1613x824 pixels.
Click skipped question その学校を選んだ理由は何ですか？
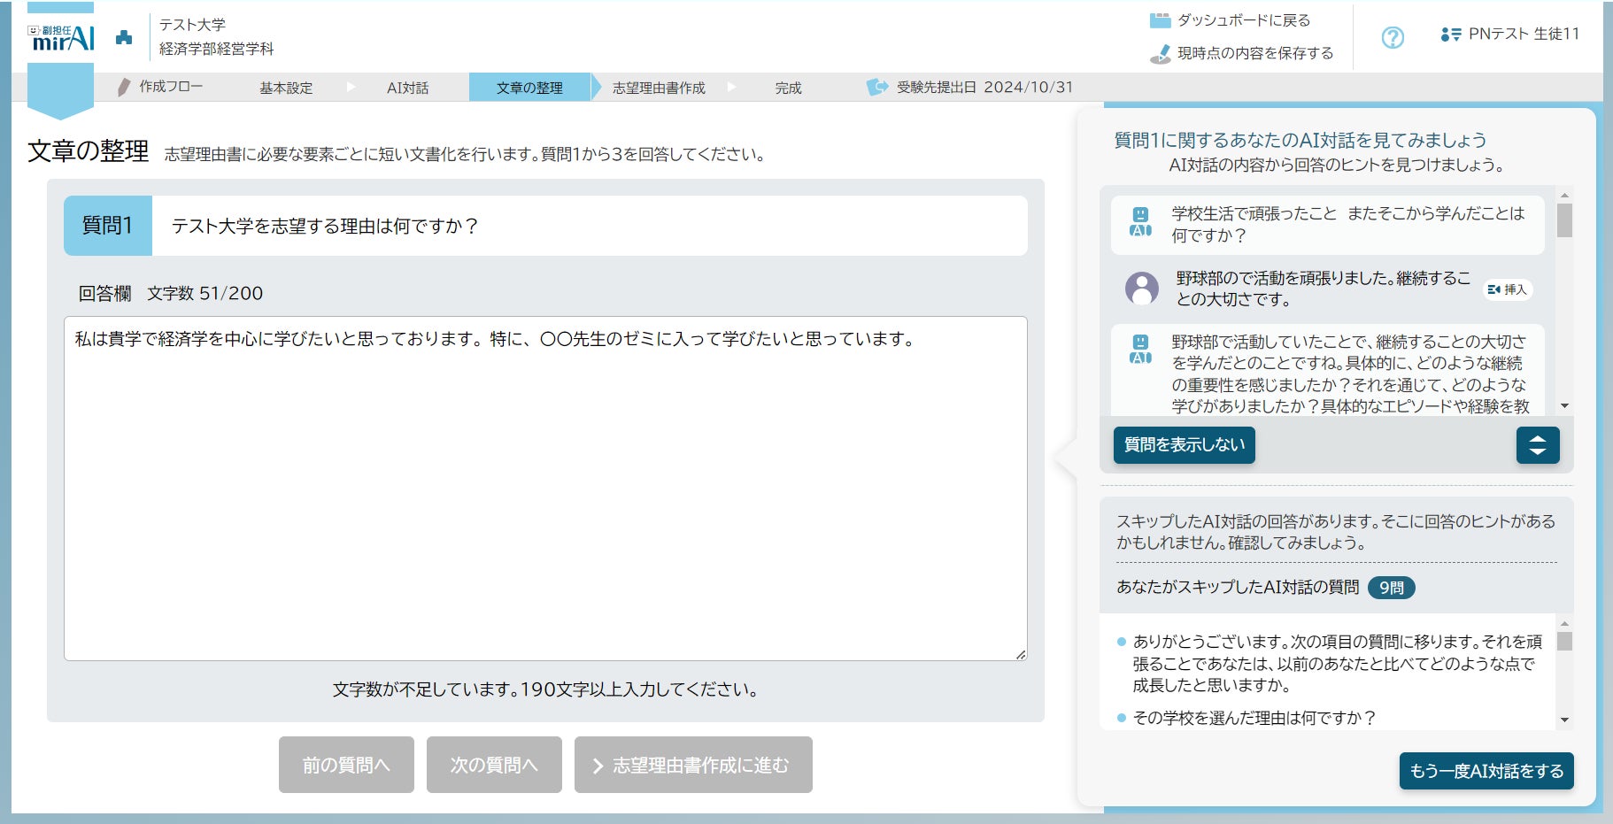[x=1254, y=718]
